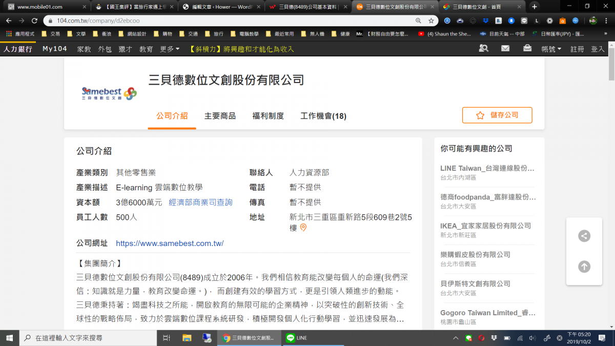Click My104 in the navbar
This screenshot has width=615, height=346.
(55, 49)
